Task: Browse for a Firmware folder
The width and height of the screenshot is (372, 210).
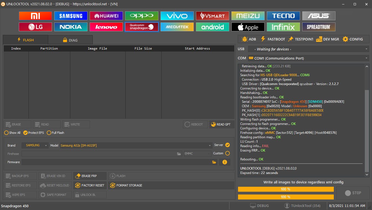Action: click(214, 162)
